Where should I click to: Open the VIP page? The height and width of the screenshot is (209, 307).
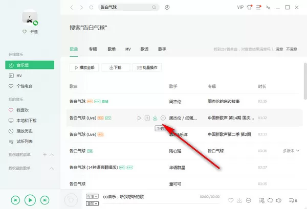pyautogui.click(x=240, y=8)
